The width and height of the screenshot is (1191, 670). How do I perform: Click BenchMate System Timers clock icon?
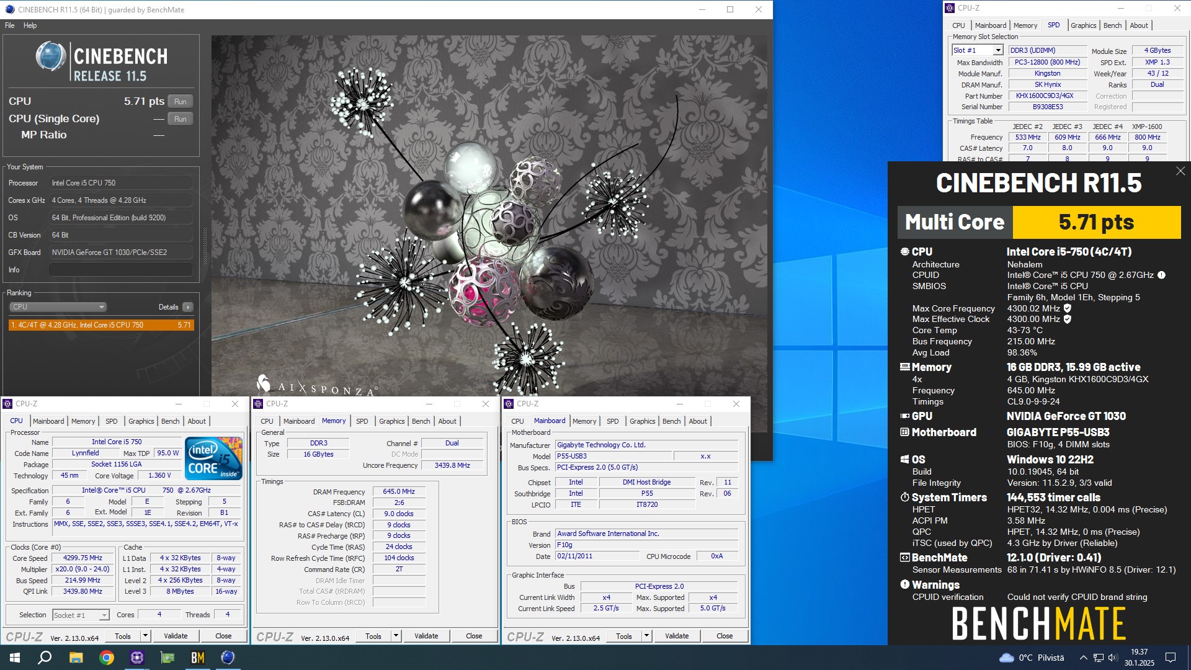coord(904,498)
